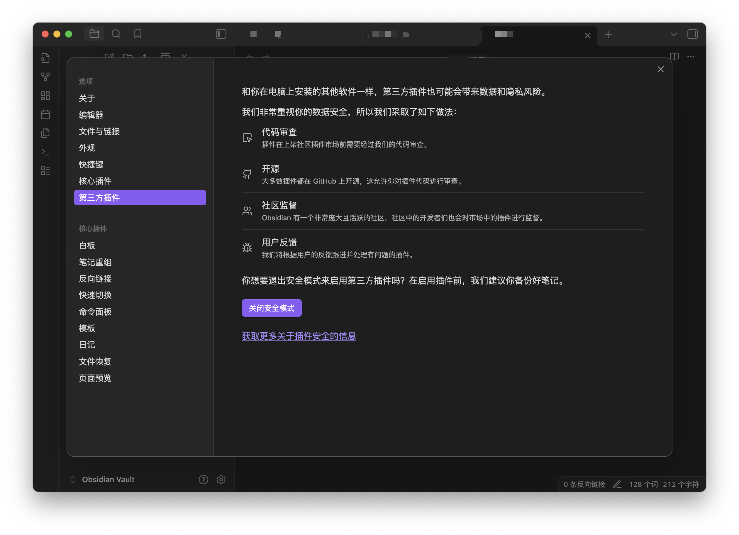The height and width of the screenshot is (535, 739).
Task: Open the 获取更多关于插件安全的信息 link
Action: click(299, 336)
